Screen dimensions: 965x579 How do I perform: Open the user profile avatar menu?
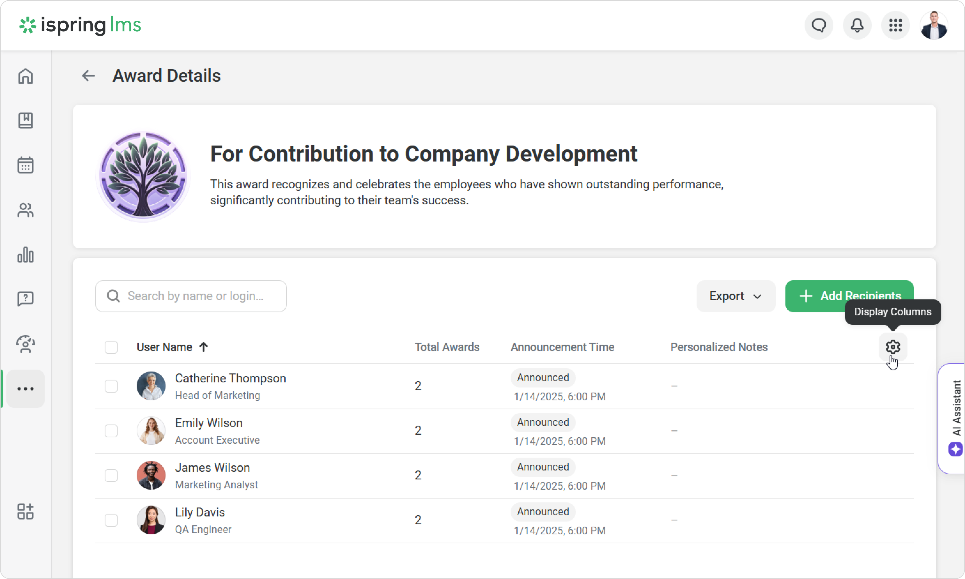pos(933,25)
